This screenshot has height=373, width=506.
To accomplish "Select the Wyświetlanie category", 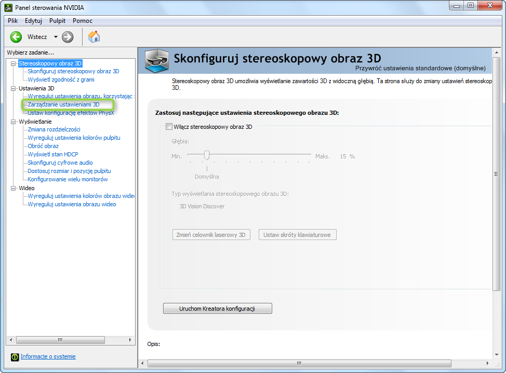I will [35, 122].
